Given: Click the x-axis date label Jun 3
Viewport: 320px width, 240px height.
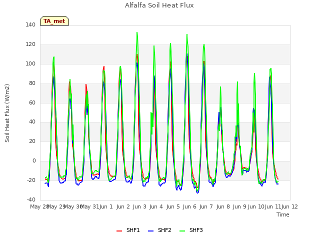Looking at the screenshot, I should [x=139, y=206].
